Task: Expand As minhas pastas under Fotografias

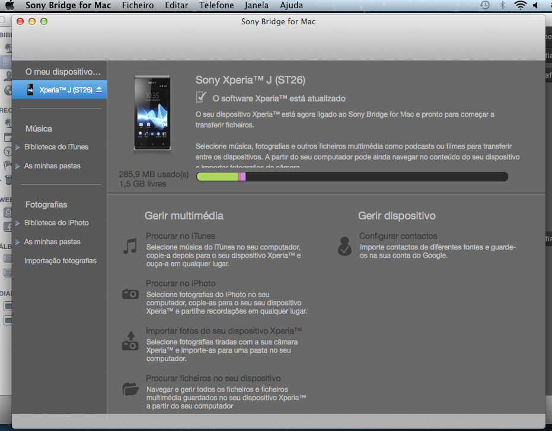Action: coord(18,242)
